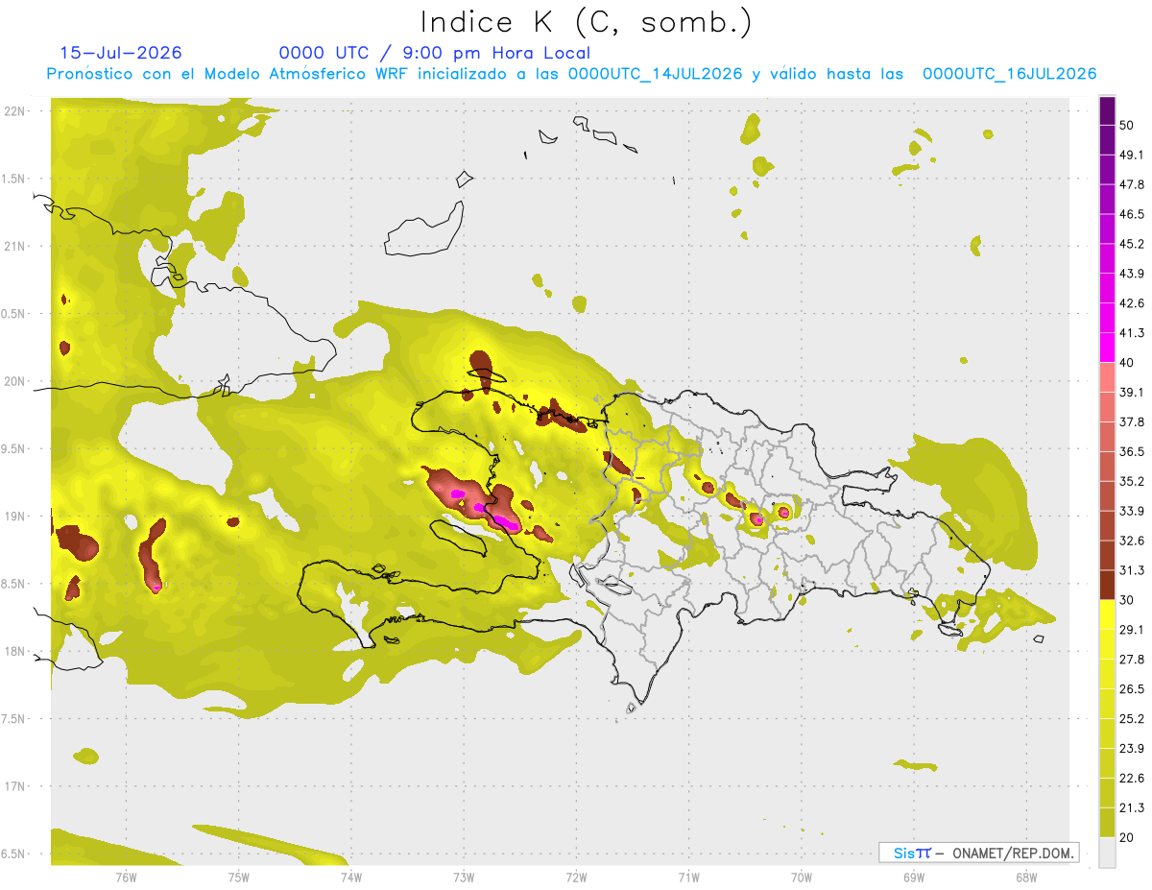The width and height of the screenshot is (1152, 890).
Task: Click the dark purple colorbar swatch above 50
Action: (x=1107, y=111)
